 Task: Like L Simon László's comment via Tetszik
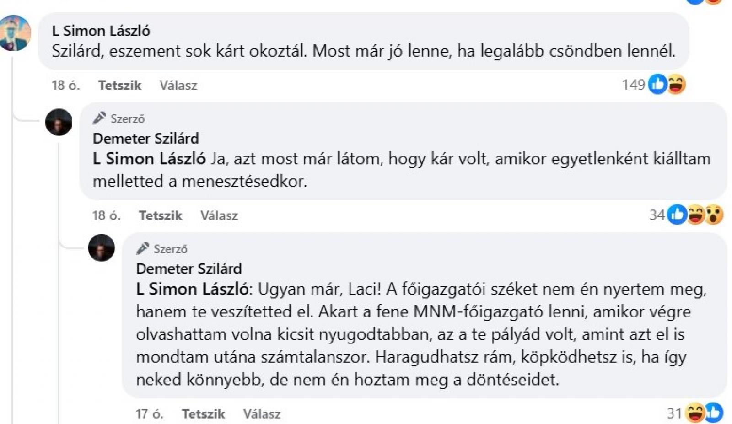pyautogui.click(x=119, y=85)
